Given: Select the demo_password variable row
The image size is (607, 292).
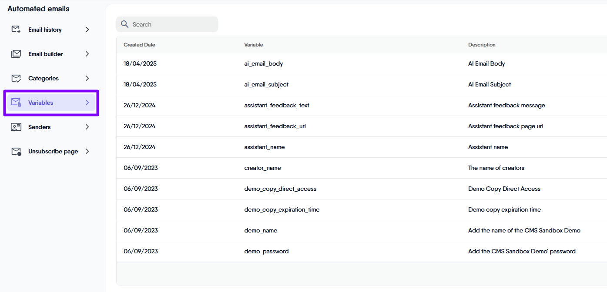Looking at the screenshot, I should pos(266,251).
